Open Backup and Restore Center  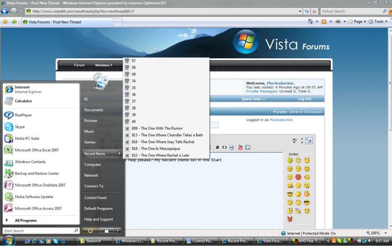(41, 174)
